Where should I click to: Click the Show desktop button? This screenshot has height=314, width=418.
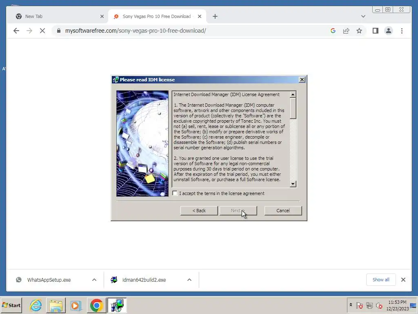click(x=414, y=305)
